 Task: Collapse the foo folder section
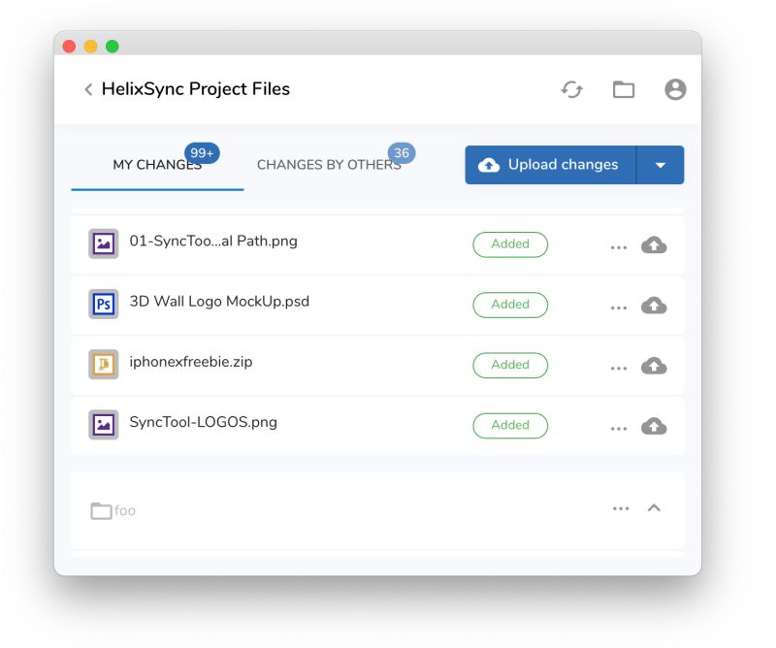click(x=653, y=507)
